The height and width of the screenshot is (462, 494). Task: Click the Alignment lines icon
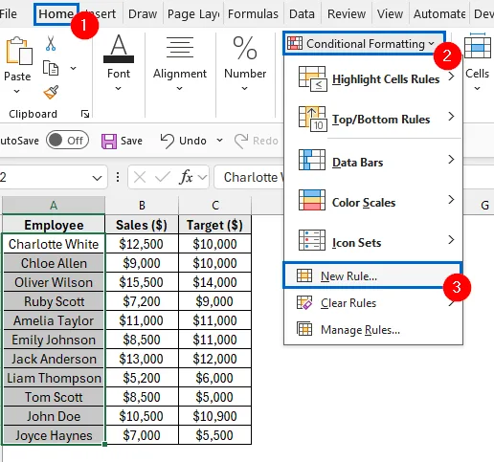[180, 47]
